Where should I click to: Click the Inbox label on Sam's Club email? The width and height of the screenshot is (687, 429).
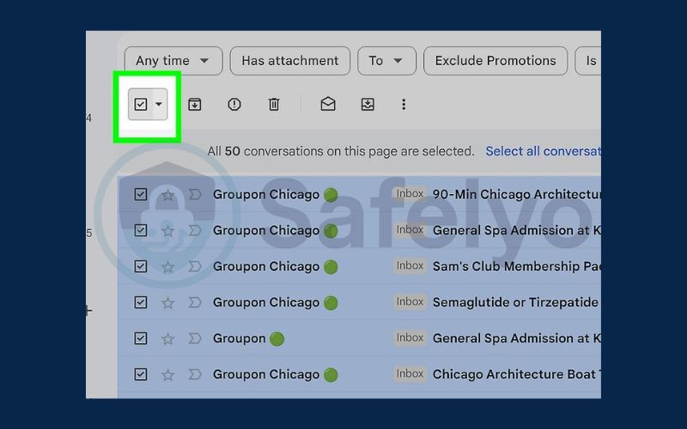(410, 266)
